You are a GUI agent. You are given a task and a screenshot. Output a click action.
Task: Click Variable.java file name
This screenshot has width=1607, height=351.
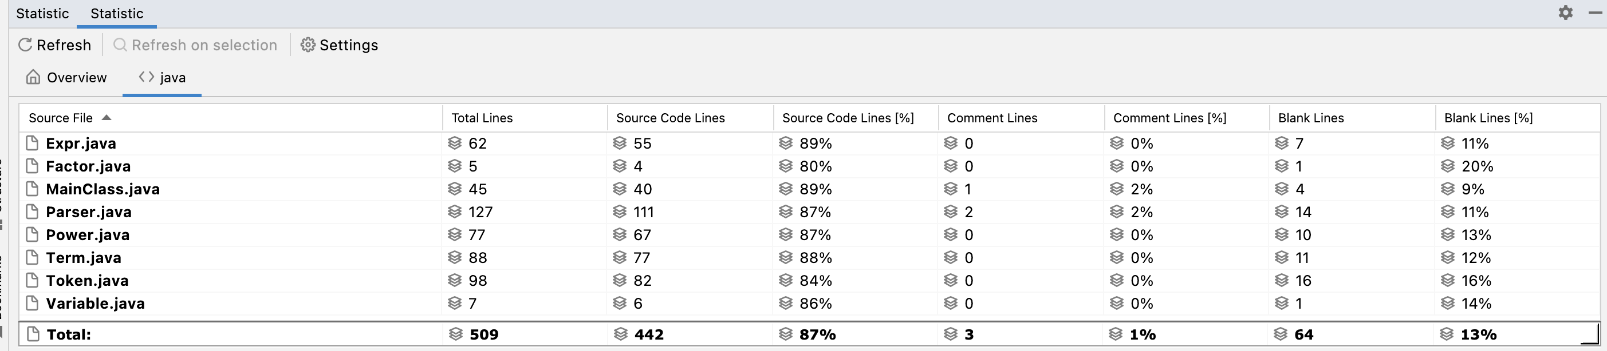point(95,304)
